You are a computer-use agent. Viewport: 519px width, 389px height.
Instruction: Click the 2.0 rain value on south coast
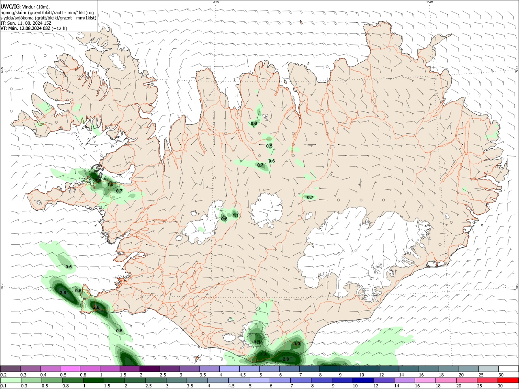(x=286, y=359)
